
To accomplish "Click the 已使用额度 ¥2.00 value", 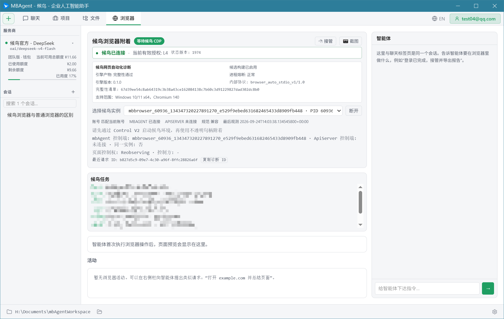I will pos(72,64).
